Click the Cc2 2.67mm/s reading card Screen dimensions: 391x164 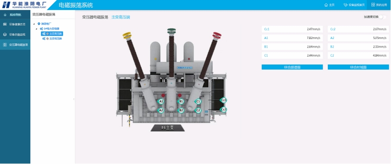click(358, 29)
